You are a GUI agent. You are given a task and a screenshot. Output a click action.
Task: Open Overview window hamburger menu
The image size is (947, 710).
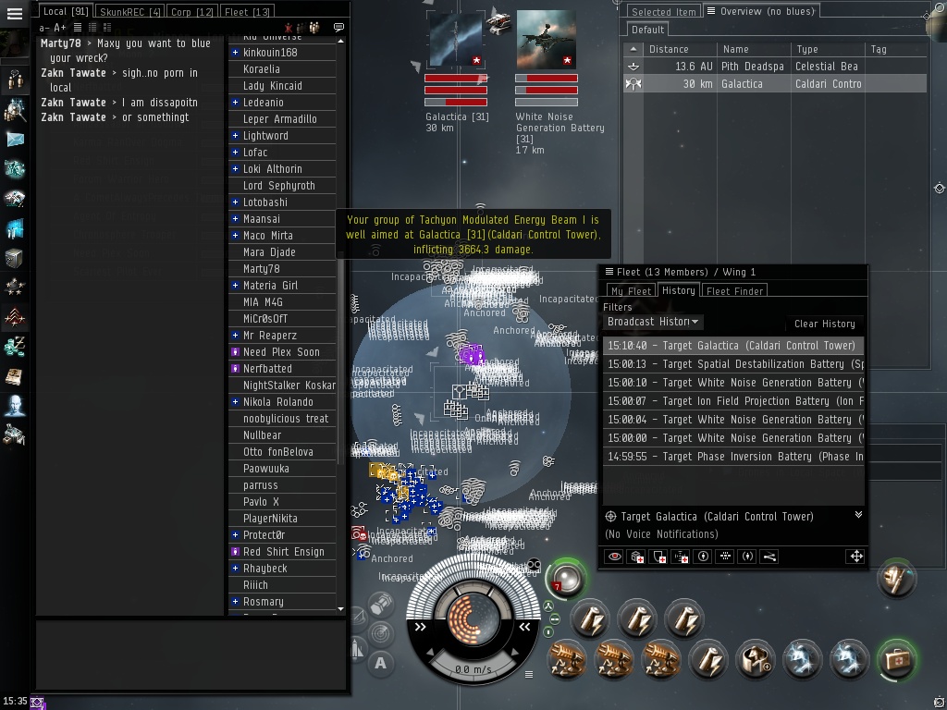pyautogui.click(x=711, y=10)
